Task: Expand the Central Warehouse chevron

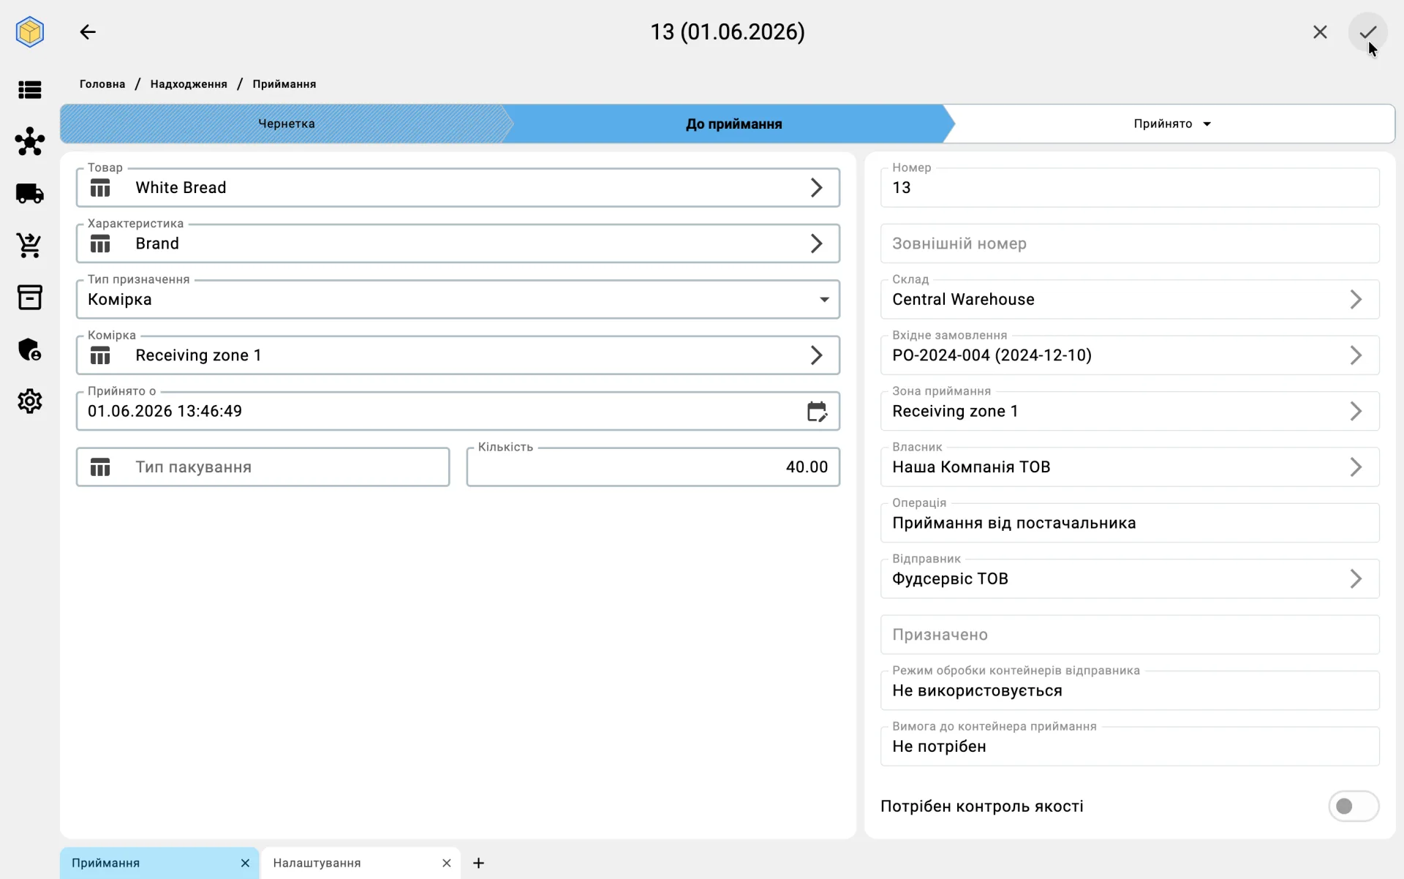Action: click(1356, 300)
